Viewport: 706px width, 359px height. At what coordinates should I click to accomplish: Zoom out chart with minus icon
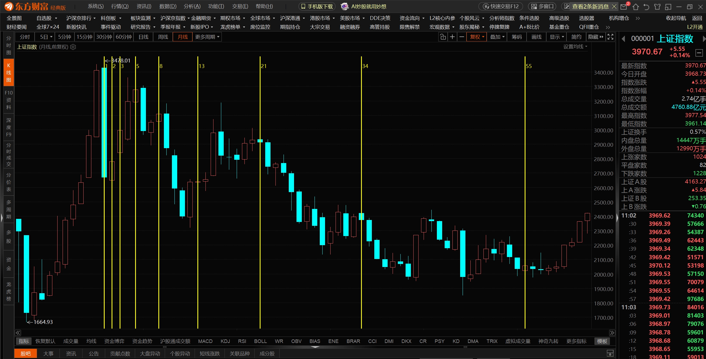pyautogui.click(x=462, y=37)
